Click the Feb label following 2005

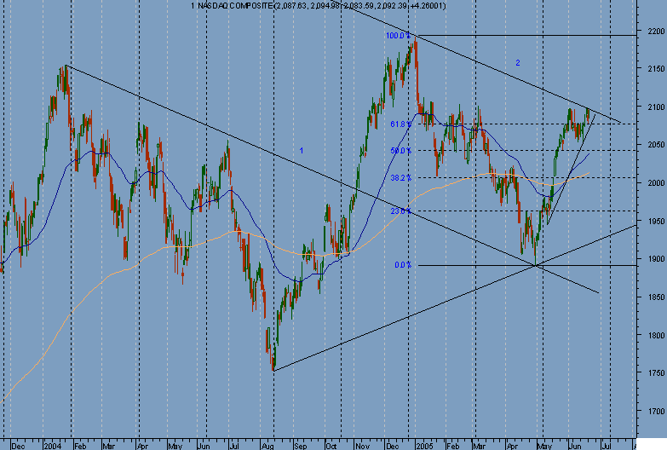(x=452, y=446)
